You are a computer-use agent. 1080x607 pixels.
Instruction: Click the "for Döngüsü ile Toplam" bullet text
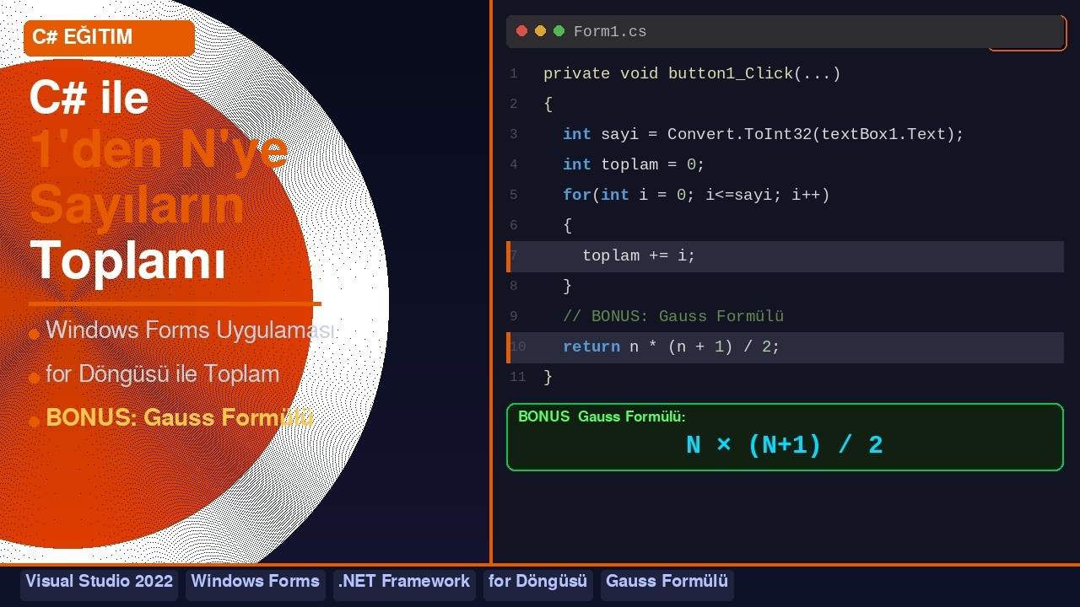162,374
